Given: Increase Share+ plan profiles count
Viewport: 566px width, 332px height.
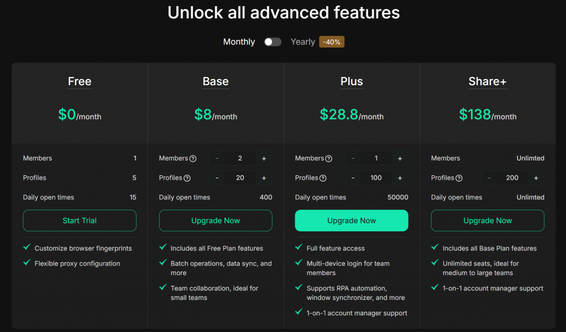Looking at the screenshot, I should pos(536,178).
